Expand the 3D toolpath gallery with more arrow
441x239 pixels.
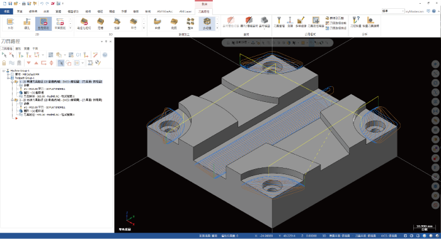click(144, 28)
